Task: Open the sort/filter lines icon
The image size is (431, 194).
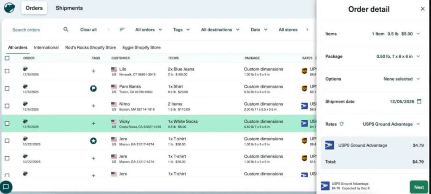Action: click(x=122, y=30)
